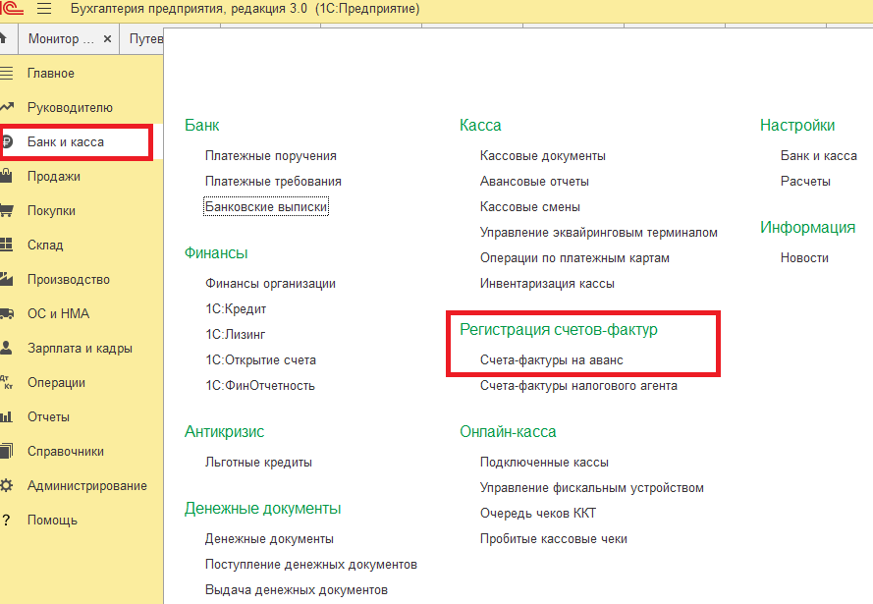Click the question mark Помощь icon
Viewport: 873px width, 604px height.
(x=7, y=521)
